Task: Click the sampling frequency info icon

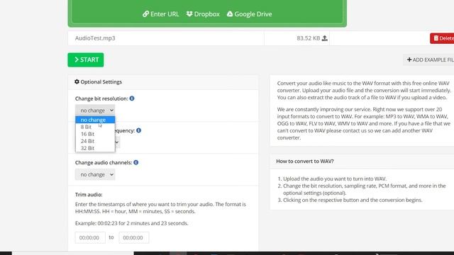Action: pyautogui.click(x=139, y=130)
